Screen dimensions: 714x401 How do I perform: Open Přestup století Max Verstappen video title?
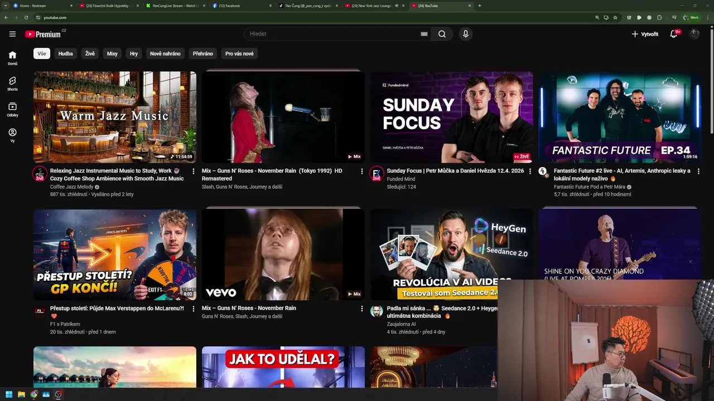(x=117, y=311)
